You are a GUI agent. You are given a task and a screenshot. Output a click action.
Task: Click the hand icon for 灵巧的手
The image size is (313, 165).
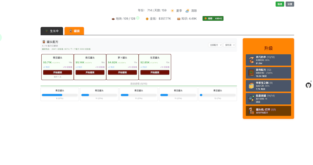click(251, 60)
